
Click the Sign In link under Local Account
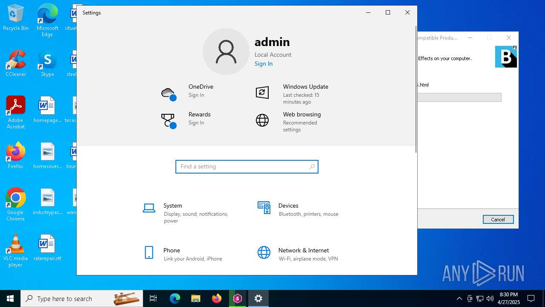coord(264,64)
